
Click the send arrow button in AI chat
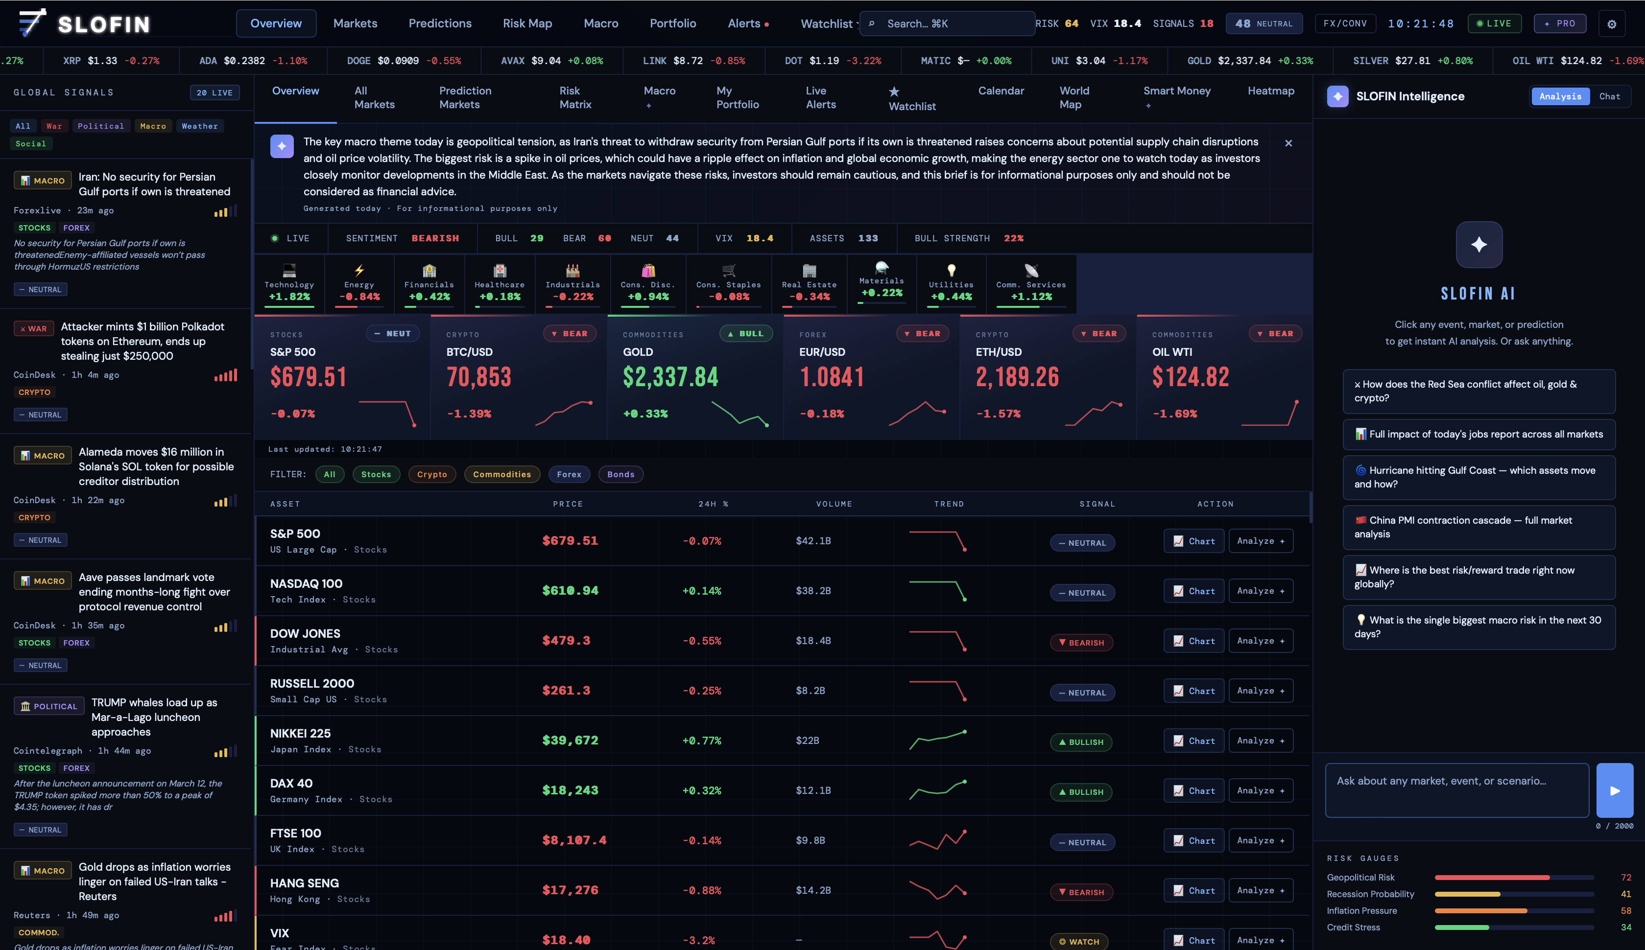1614,790
